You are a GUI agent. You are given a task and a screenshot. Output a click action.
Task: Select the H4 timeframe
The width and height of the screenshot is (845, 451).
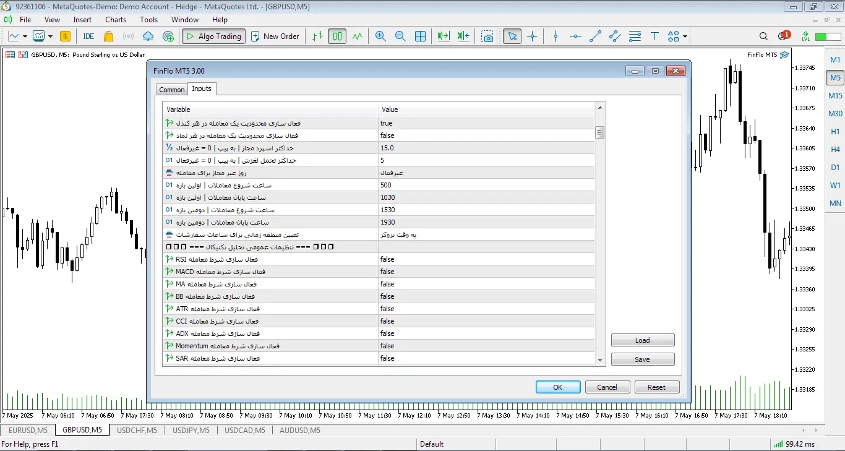[x=835, y=150]
